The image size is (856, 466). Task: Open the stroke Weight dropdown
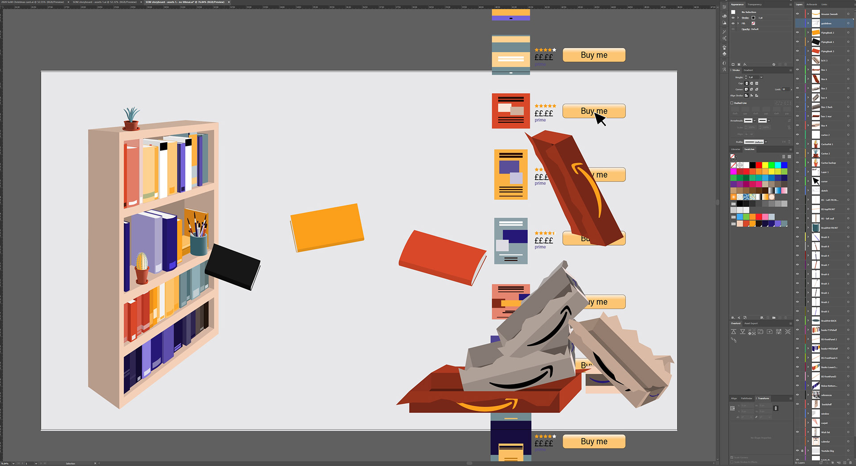pos(761,77)
